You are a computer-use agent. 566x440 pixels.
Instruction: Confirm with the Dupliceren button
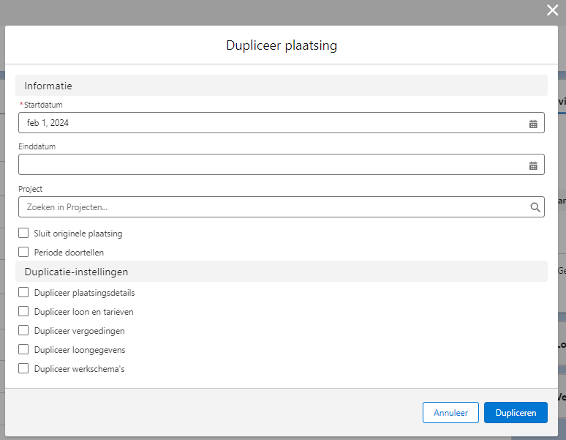tap(515, 413)
